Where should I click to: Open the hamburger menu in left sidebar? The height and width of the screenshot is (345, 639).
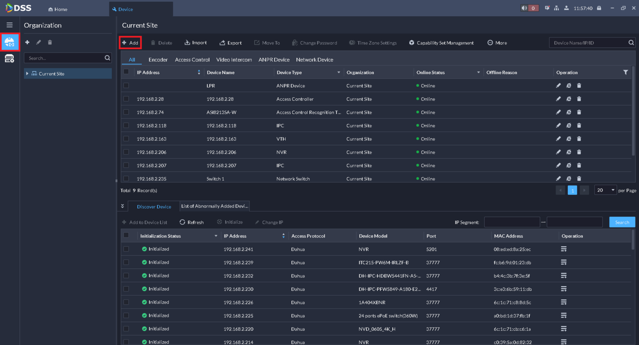[10, 25]
